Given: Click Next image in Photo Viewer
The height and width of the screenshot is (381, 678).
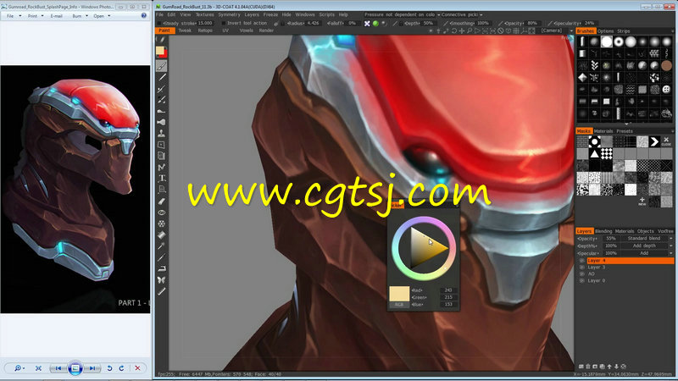Looking at the screenshot, I should tap(92, 368).
